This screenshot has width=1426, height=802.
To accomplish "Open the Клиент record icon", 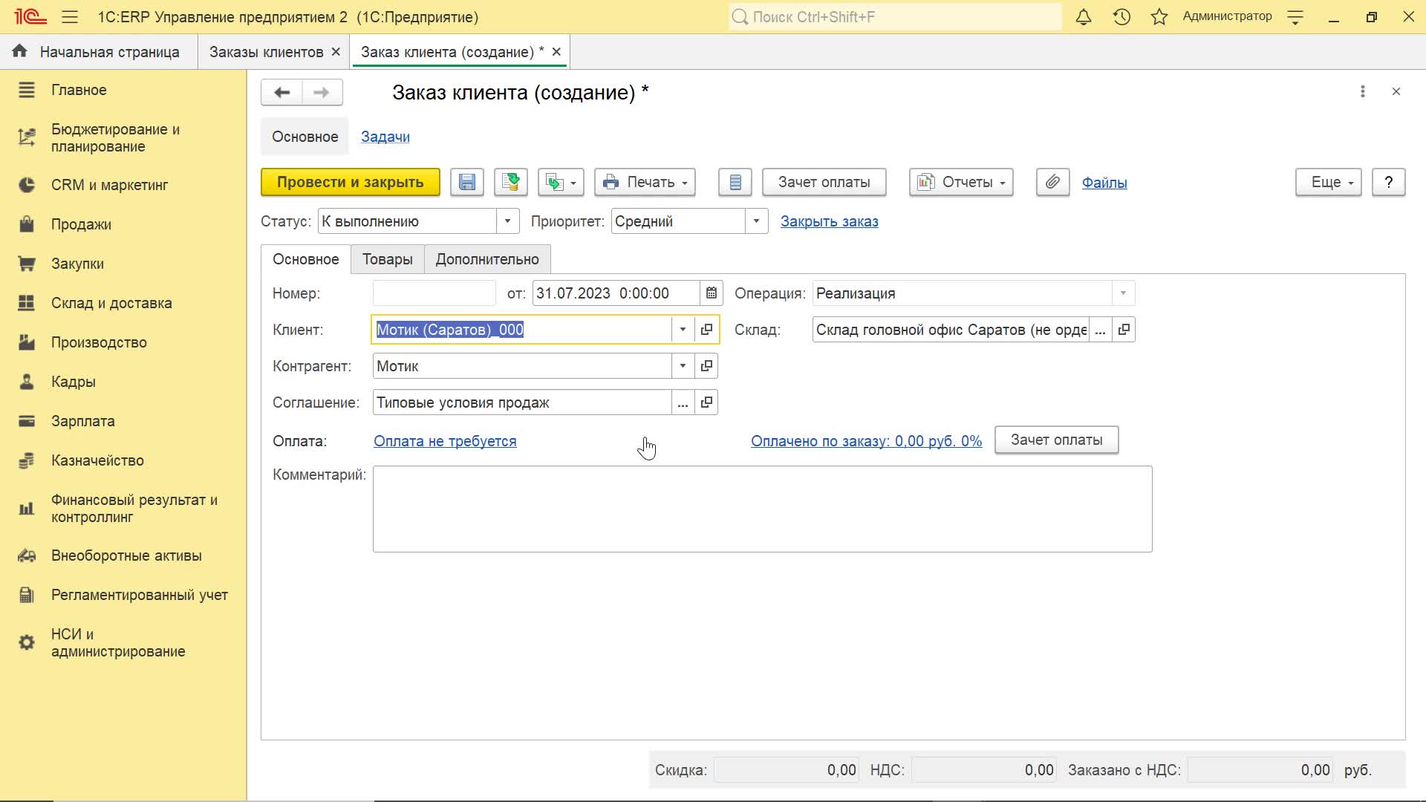I will [x=706, y=329].
